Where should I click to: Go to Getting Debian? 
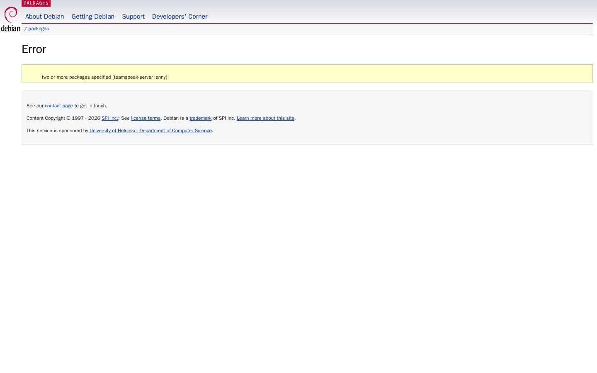(x=93, y=17)
